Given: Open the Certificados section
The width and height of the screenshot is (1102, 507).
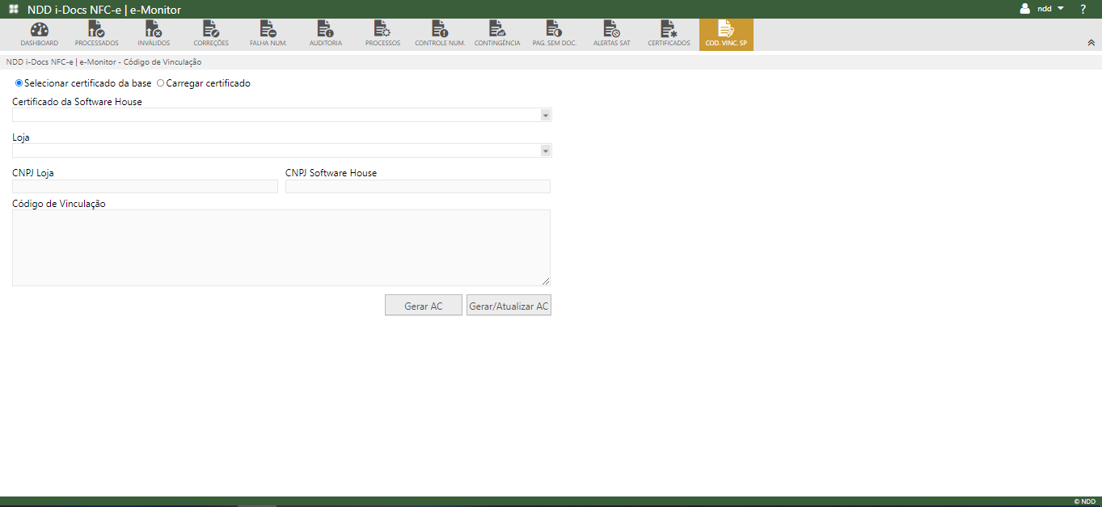Looking at the screenshot, I should tap(669, 35).
